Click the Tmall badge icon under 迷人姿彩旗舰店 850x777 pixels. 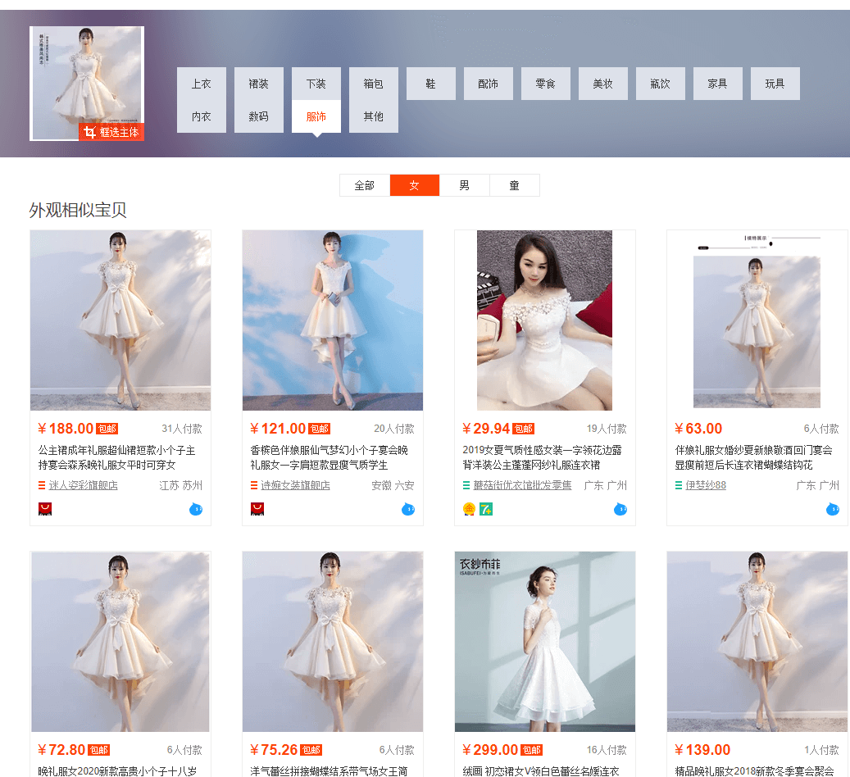pos(45,509)
